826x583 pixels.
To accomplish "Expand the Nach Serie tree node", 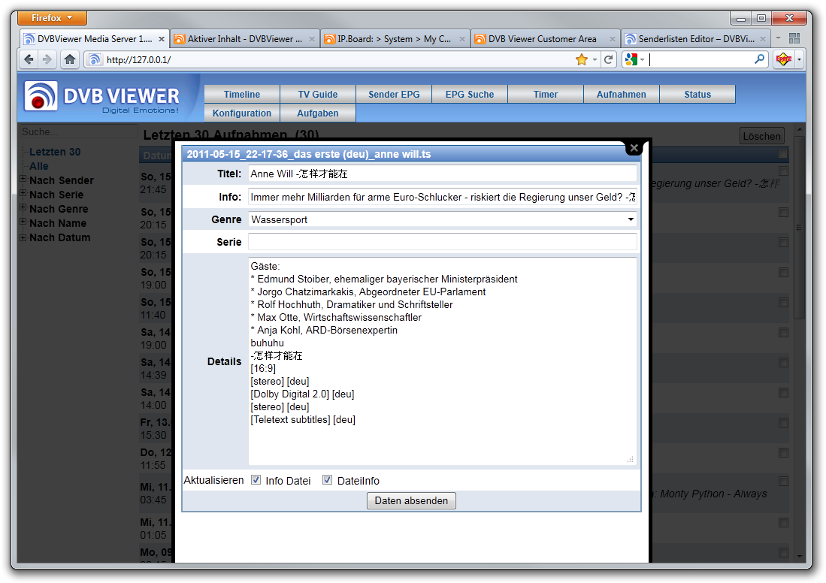I will tap(23, 193).
